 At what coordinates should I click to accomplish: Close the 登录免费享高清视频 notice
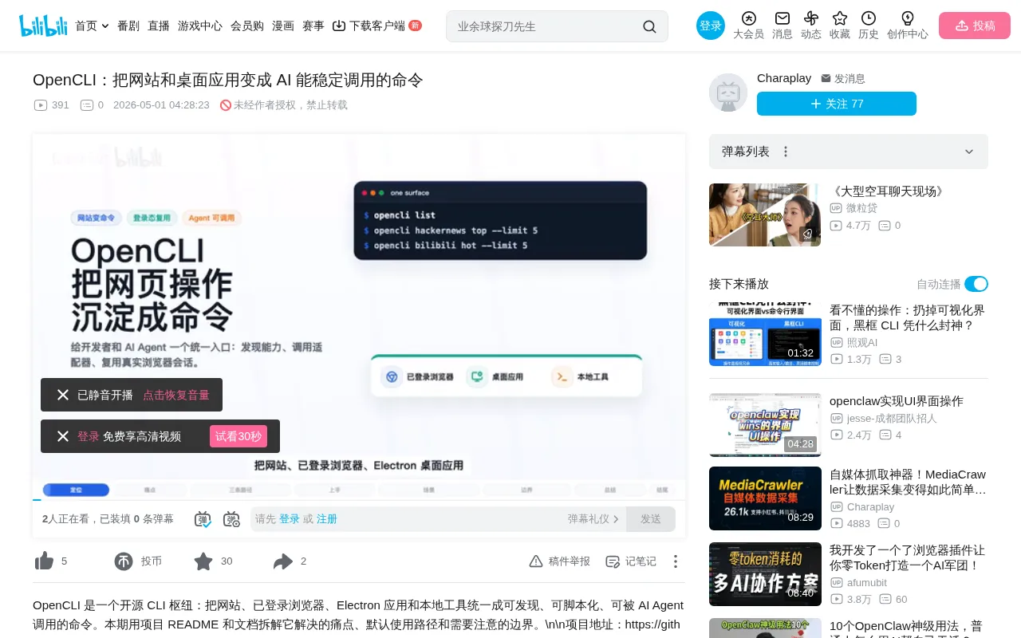63,436
